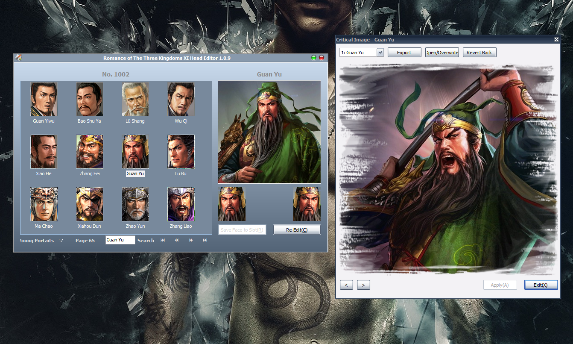Viewport: 573px width, 344px height.
Task: Click the 'Young Portaits' category label
Action: pos(37,241)
